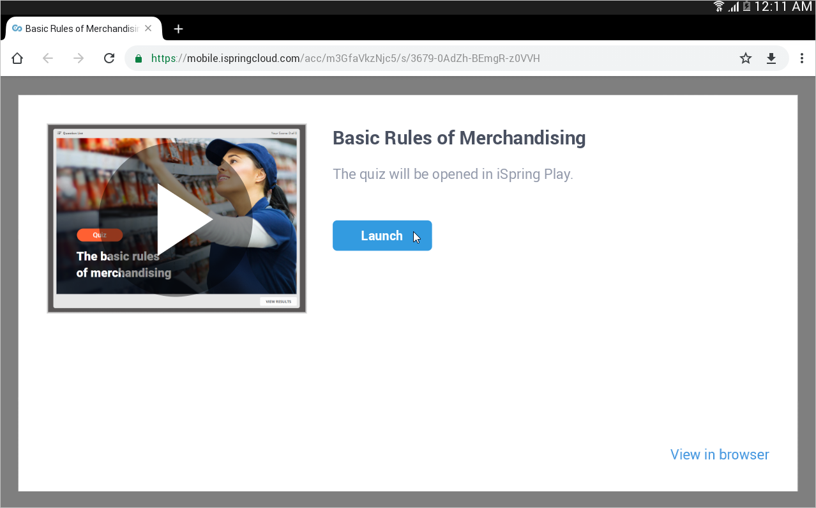Image resolution: width=816 pixels, height=508 pixels.
Task: Open the View in browser link
Action: tap(719, 454)
